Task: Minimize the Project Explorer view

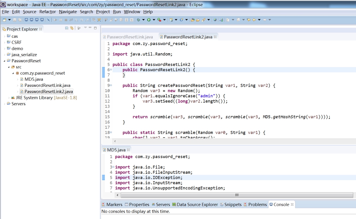Action: [90, 28]
